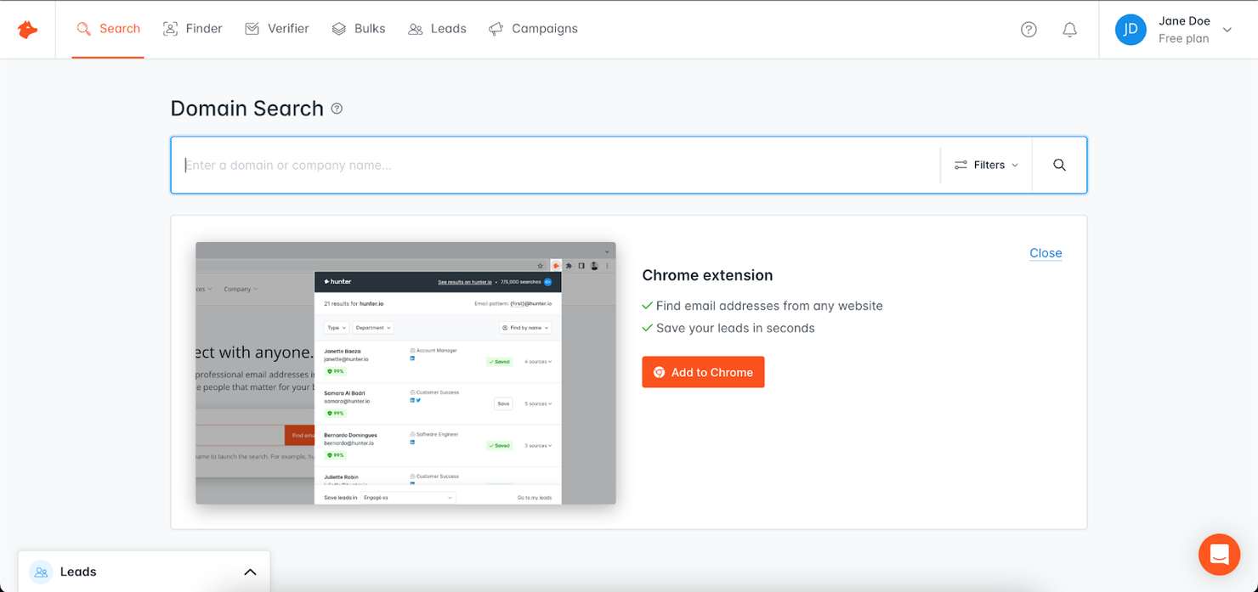The image size is (1258, 592).
Task: Switch to the Search tab
Action: tap(108, 28)
